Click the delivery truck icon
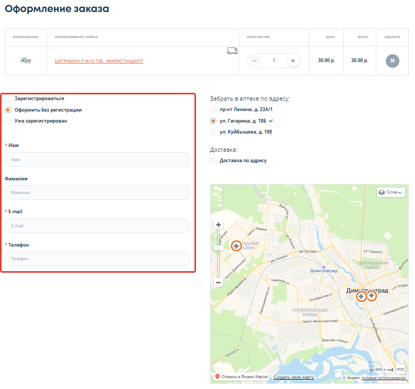This screenshot has width=415, height=389. coord(232,51)
